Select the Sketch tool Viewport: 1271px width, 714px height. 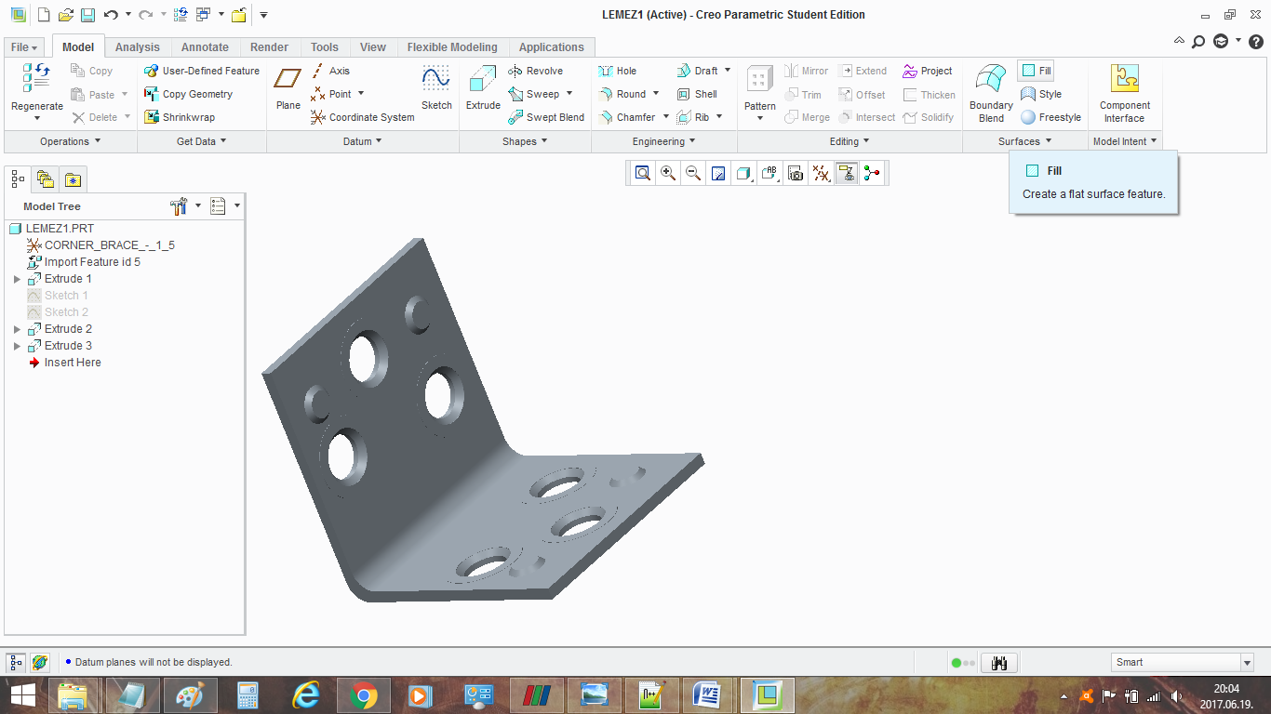436,80
